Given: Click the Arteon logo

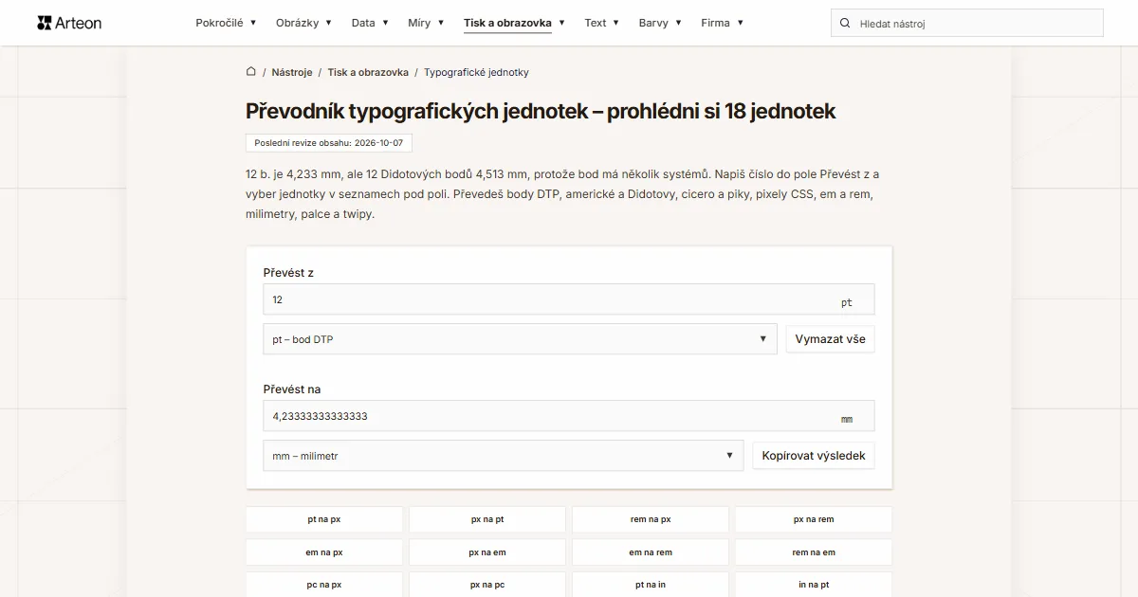Looking at the screenshot, I should (x=69, y=23).
